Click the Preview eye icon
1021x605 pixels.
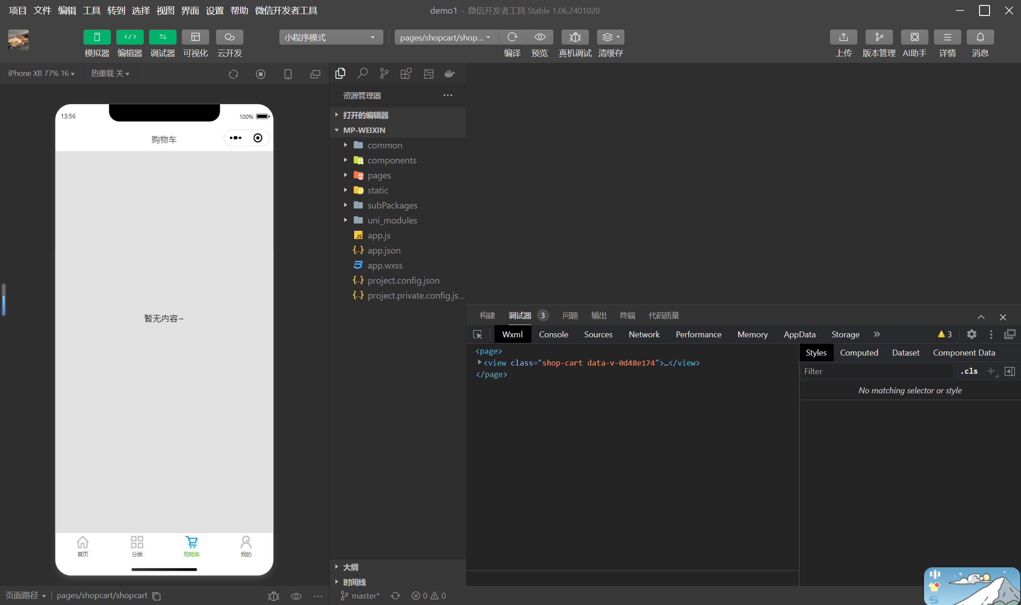[540, 37]
